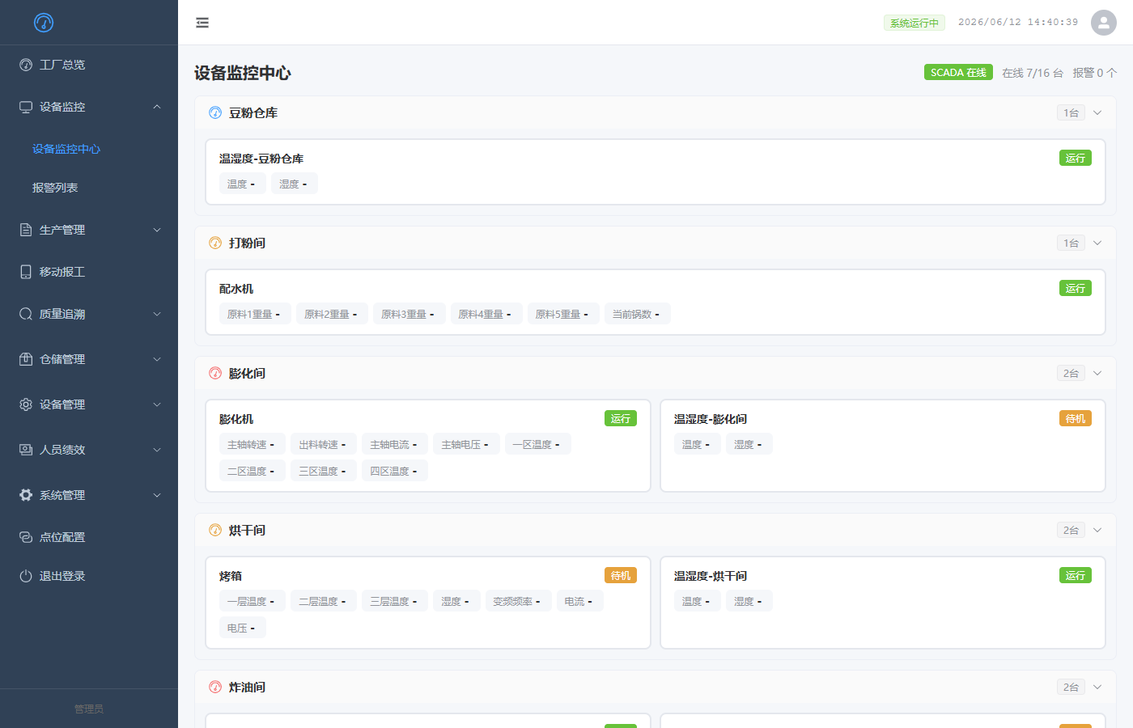The image size is (1133, 728).
Task: Click the 设备监控 monitor icon
Action: 26,107
